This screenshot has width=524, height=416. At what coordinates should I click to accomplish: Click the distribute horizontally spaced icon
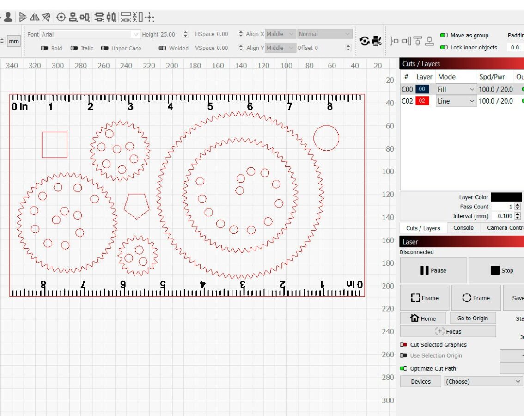click(111, 18)
